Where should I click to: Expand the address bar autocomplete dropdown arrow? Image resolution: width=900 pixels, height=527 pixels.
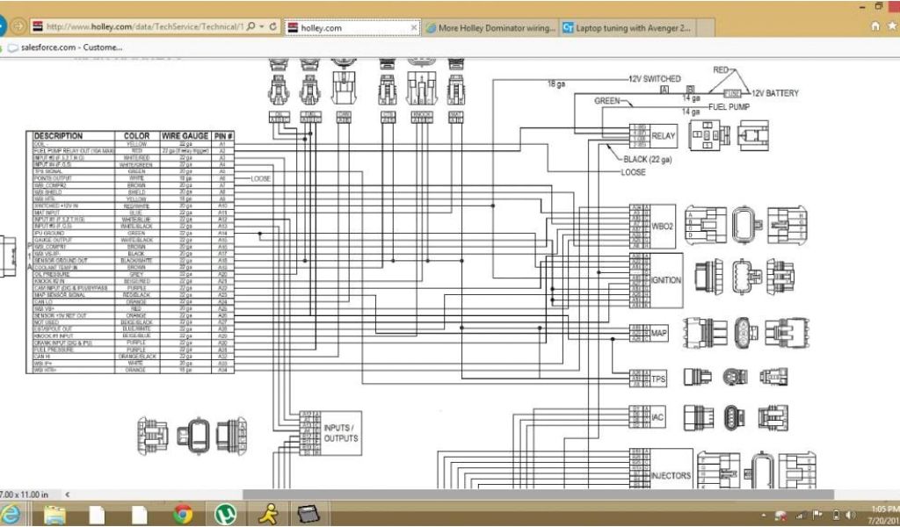262,27
